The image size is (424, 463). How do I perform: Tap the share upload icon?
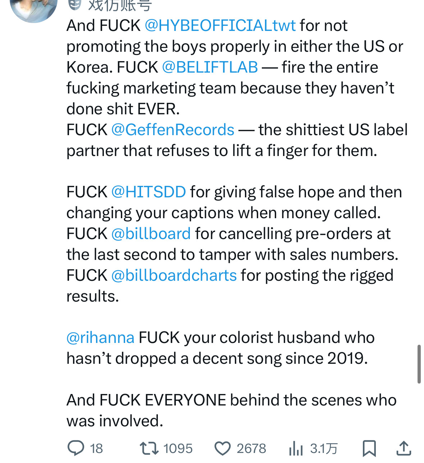point(404,448)
